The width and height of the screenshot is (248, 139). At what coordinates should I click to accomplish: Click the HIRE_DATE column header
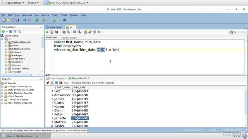point(80,88)
